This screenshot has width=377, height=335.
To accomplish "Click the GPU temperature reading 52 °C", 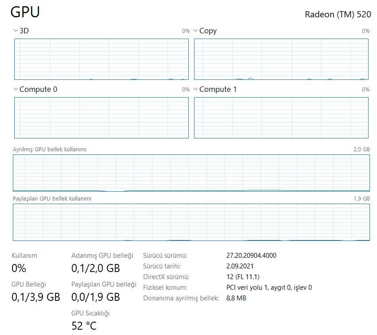I will (84, 326).
